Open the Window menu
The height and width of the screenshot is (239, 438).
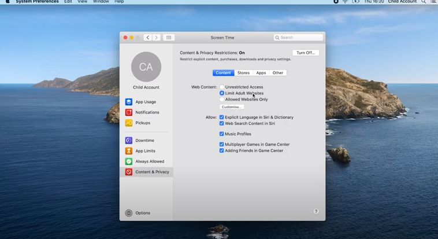[101, 1]
